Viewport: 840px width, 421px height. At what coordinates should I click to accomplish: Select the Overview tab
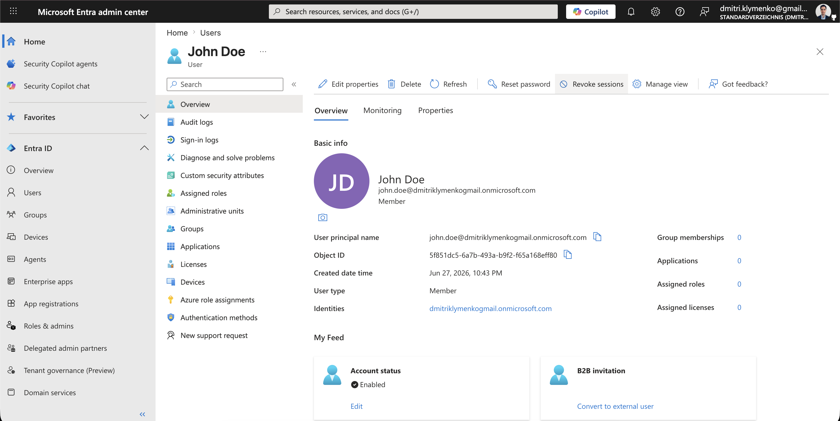[x=331, y=111]
